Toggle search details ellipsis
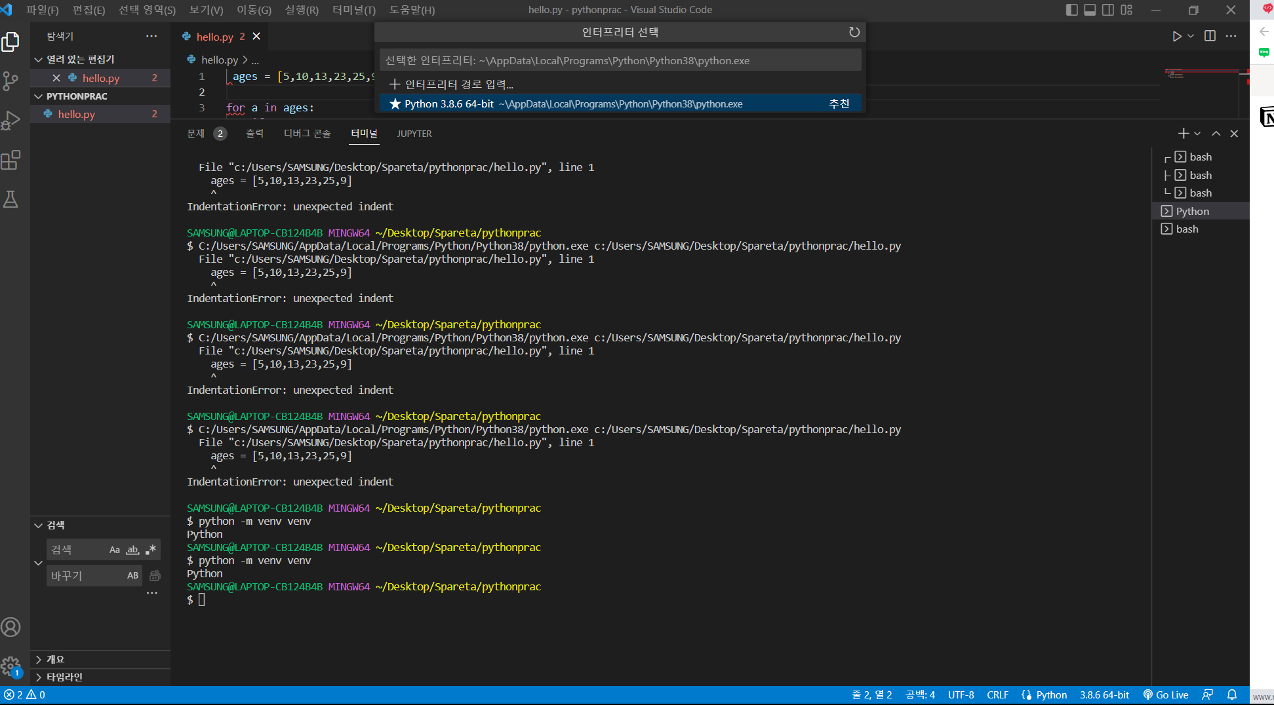The width and height of the screenshot is (1274, 705). coord(152,593)
